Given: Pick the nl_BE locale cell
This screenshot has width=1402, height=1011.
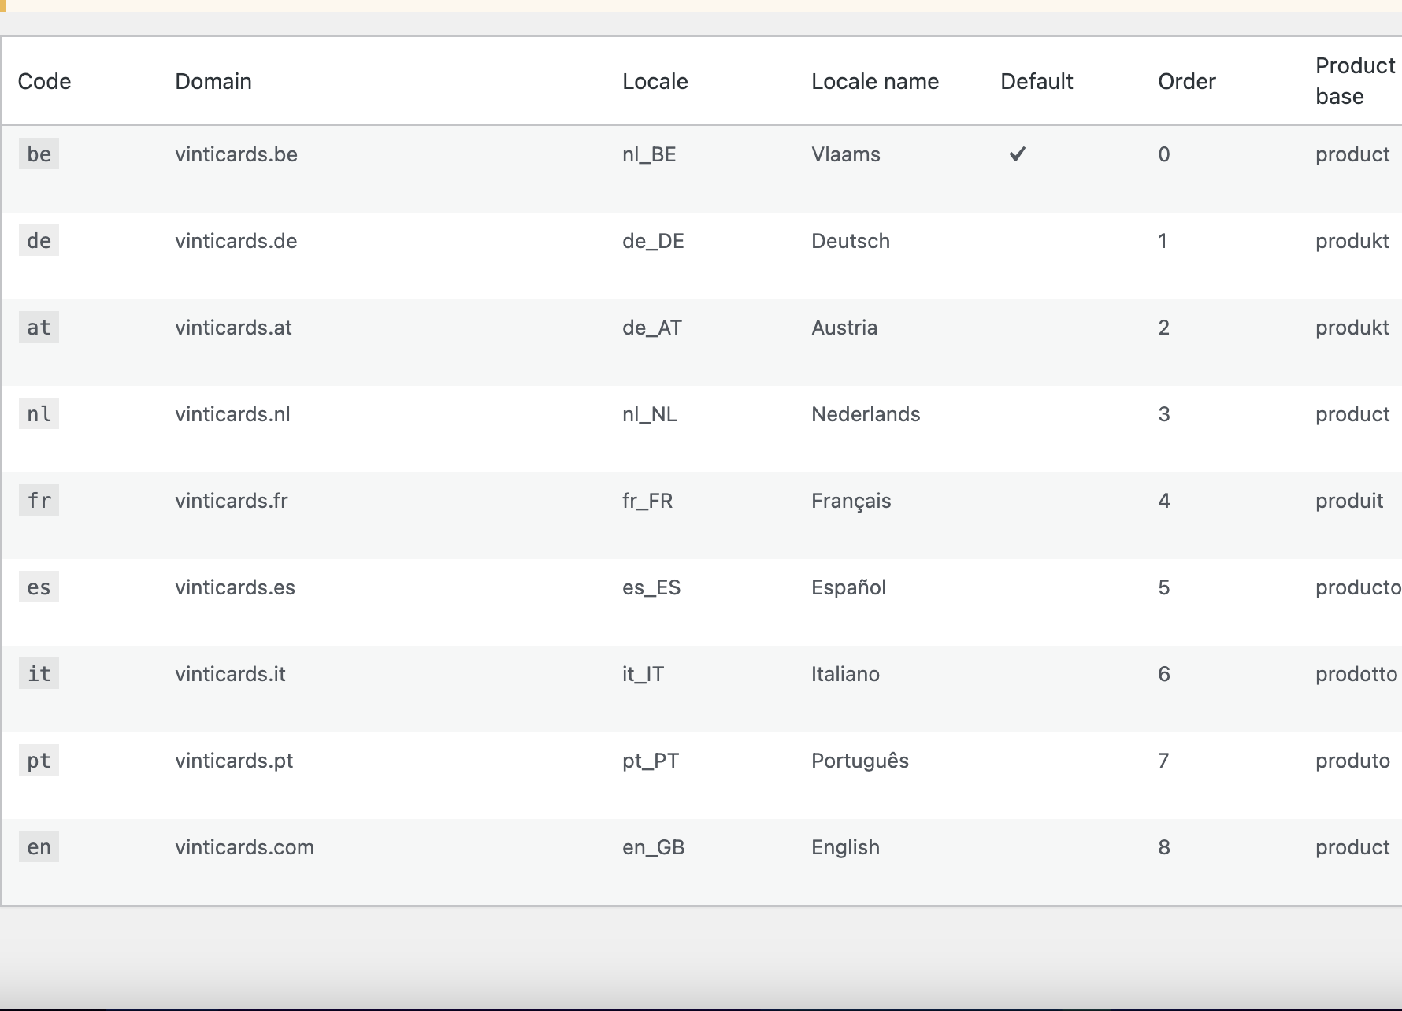Looking at the screenshot, I should point(649,154).
